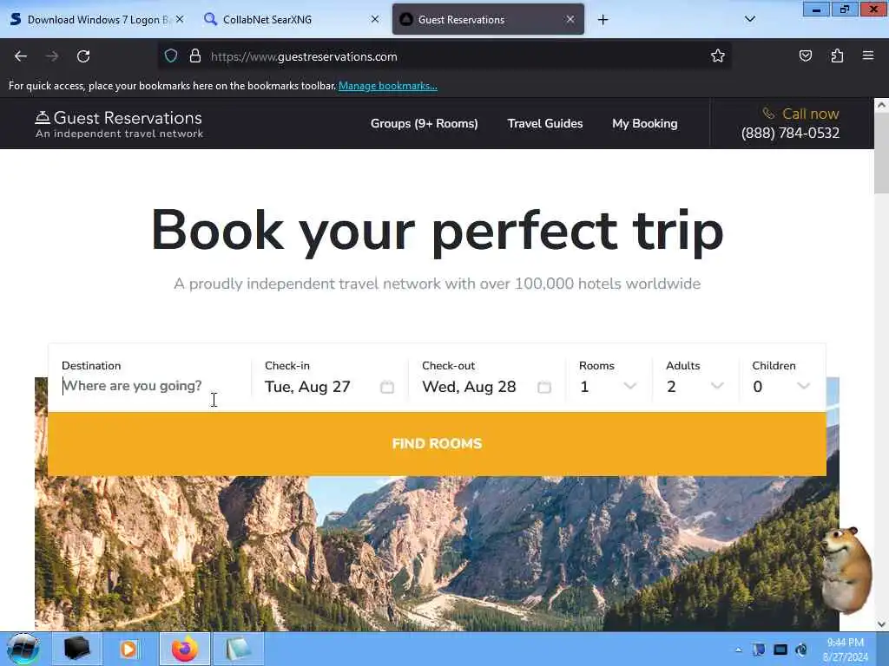Open the Firefox hamburger application menu

868,55
